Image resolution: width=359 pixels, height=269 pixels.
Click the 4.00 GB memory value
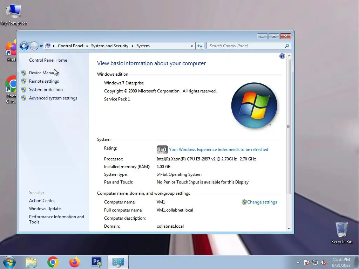(163, 167)
